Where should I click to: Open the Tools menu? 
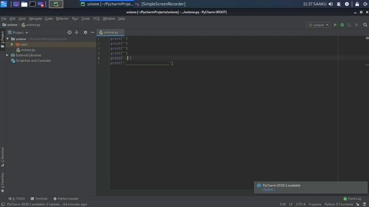tap(86, 18)
